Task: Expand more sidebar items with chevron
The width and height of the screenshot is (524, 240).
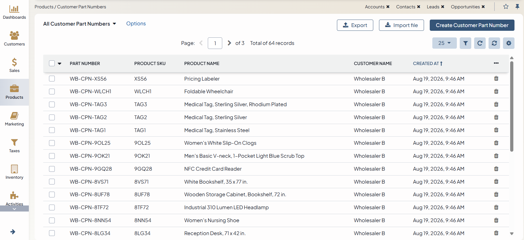Action: 14,209
